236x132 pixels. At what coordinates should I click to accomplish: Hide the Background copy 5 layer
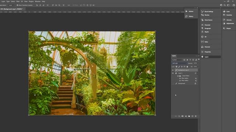tap(173, 70)
